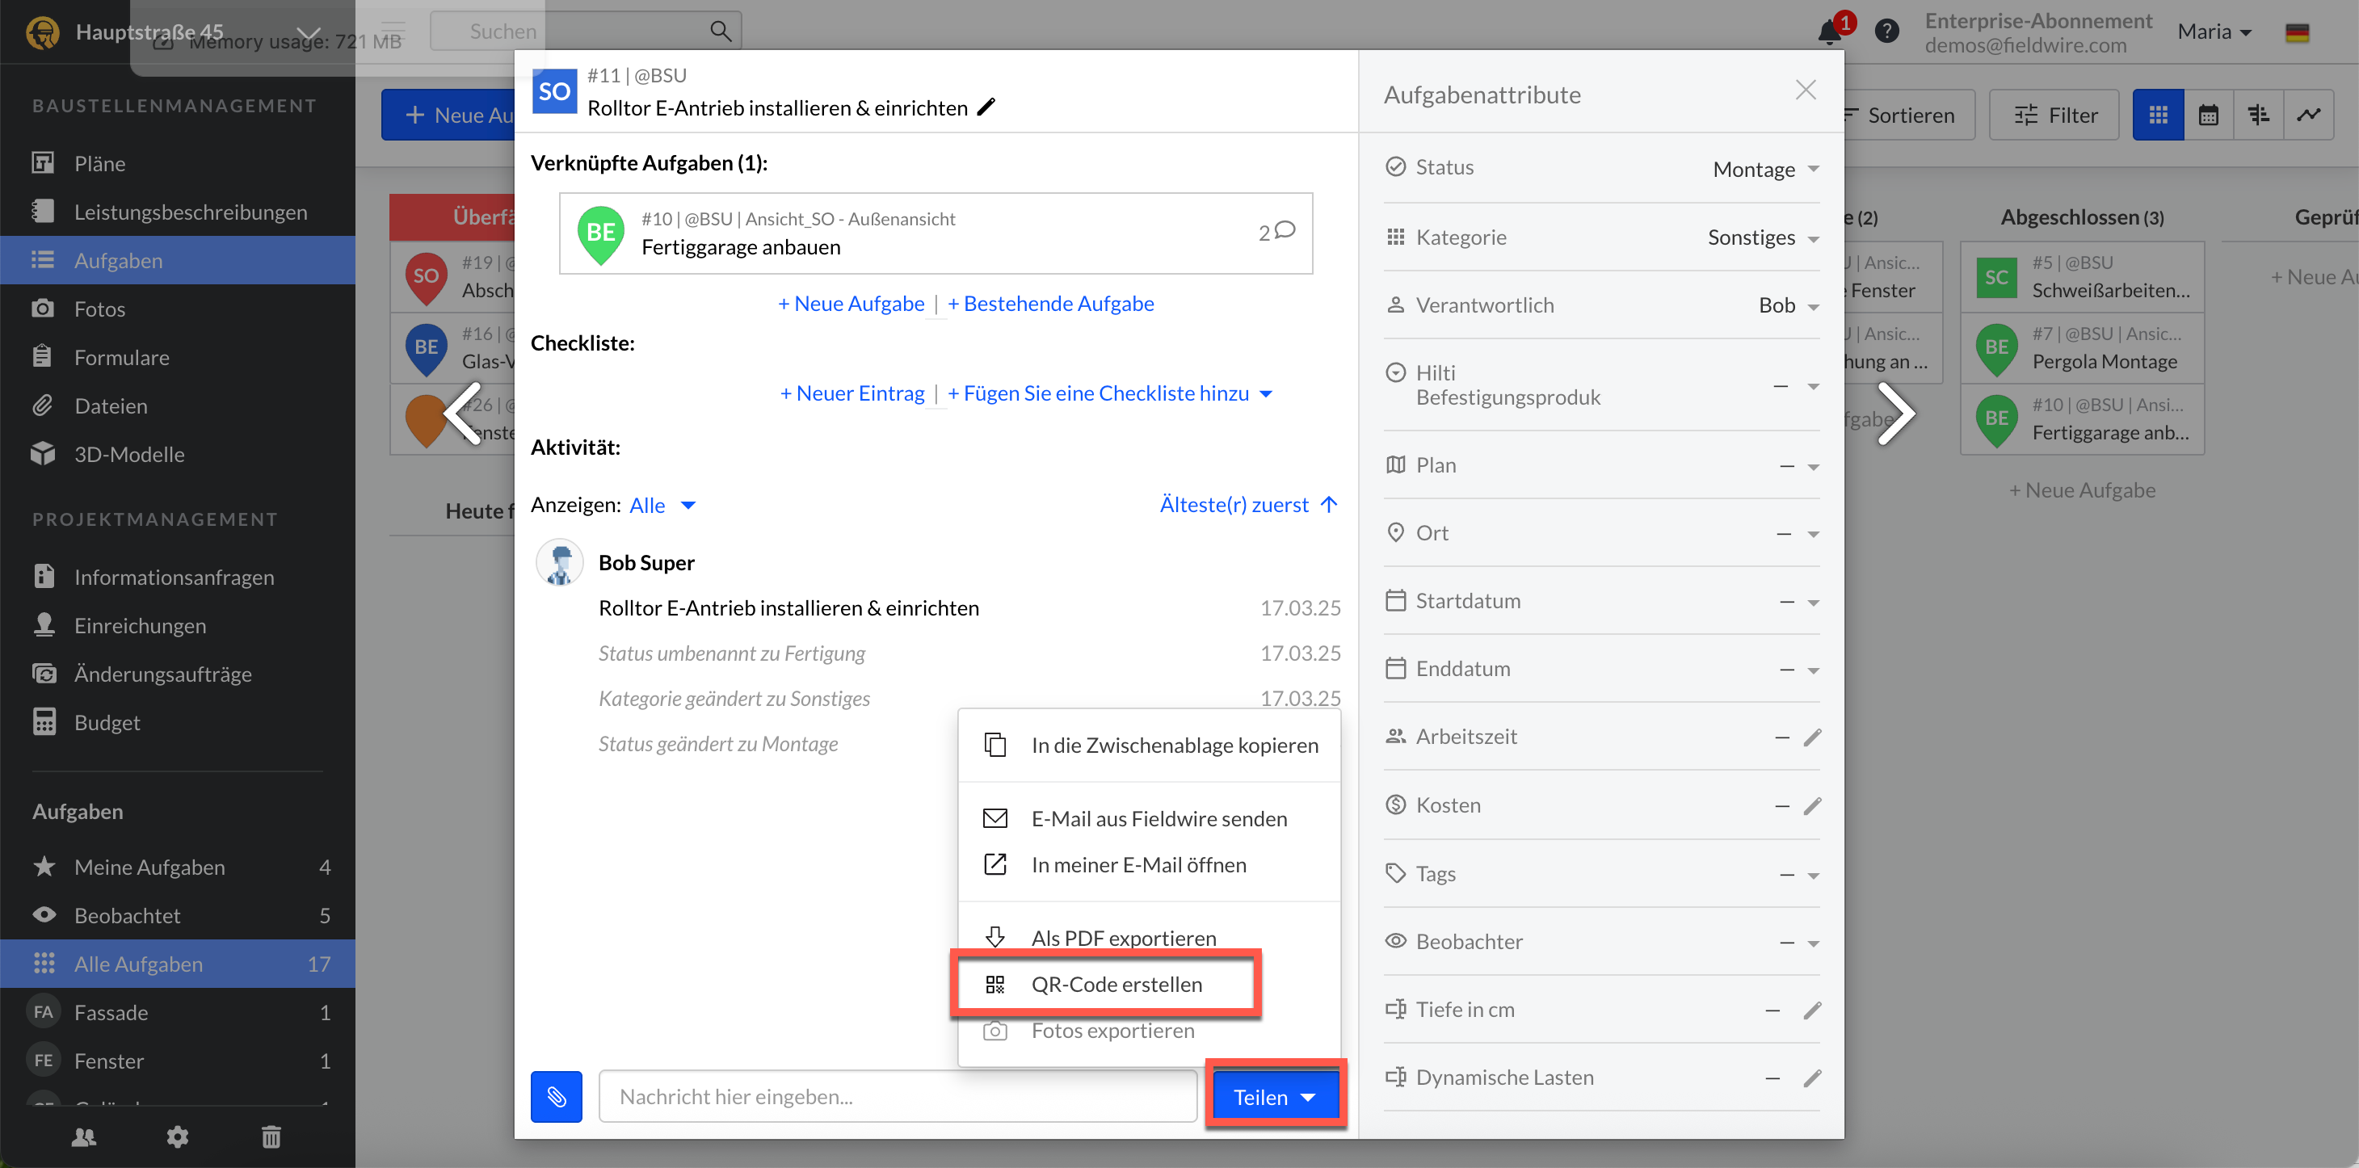The height and width of the screenshot is (1168, 2359).
Task: Click the paperclip attachment button
Action: [556, 1097]
